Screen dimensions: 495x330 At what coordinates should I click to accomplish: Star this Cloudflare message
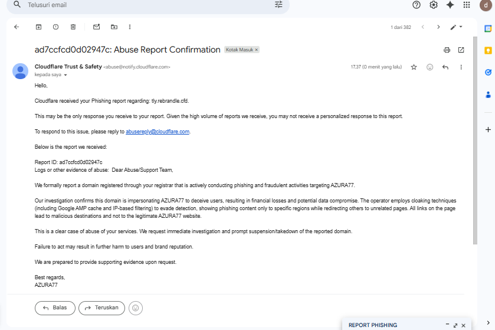pos(414,67)
